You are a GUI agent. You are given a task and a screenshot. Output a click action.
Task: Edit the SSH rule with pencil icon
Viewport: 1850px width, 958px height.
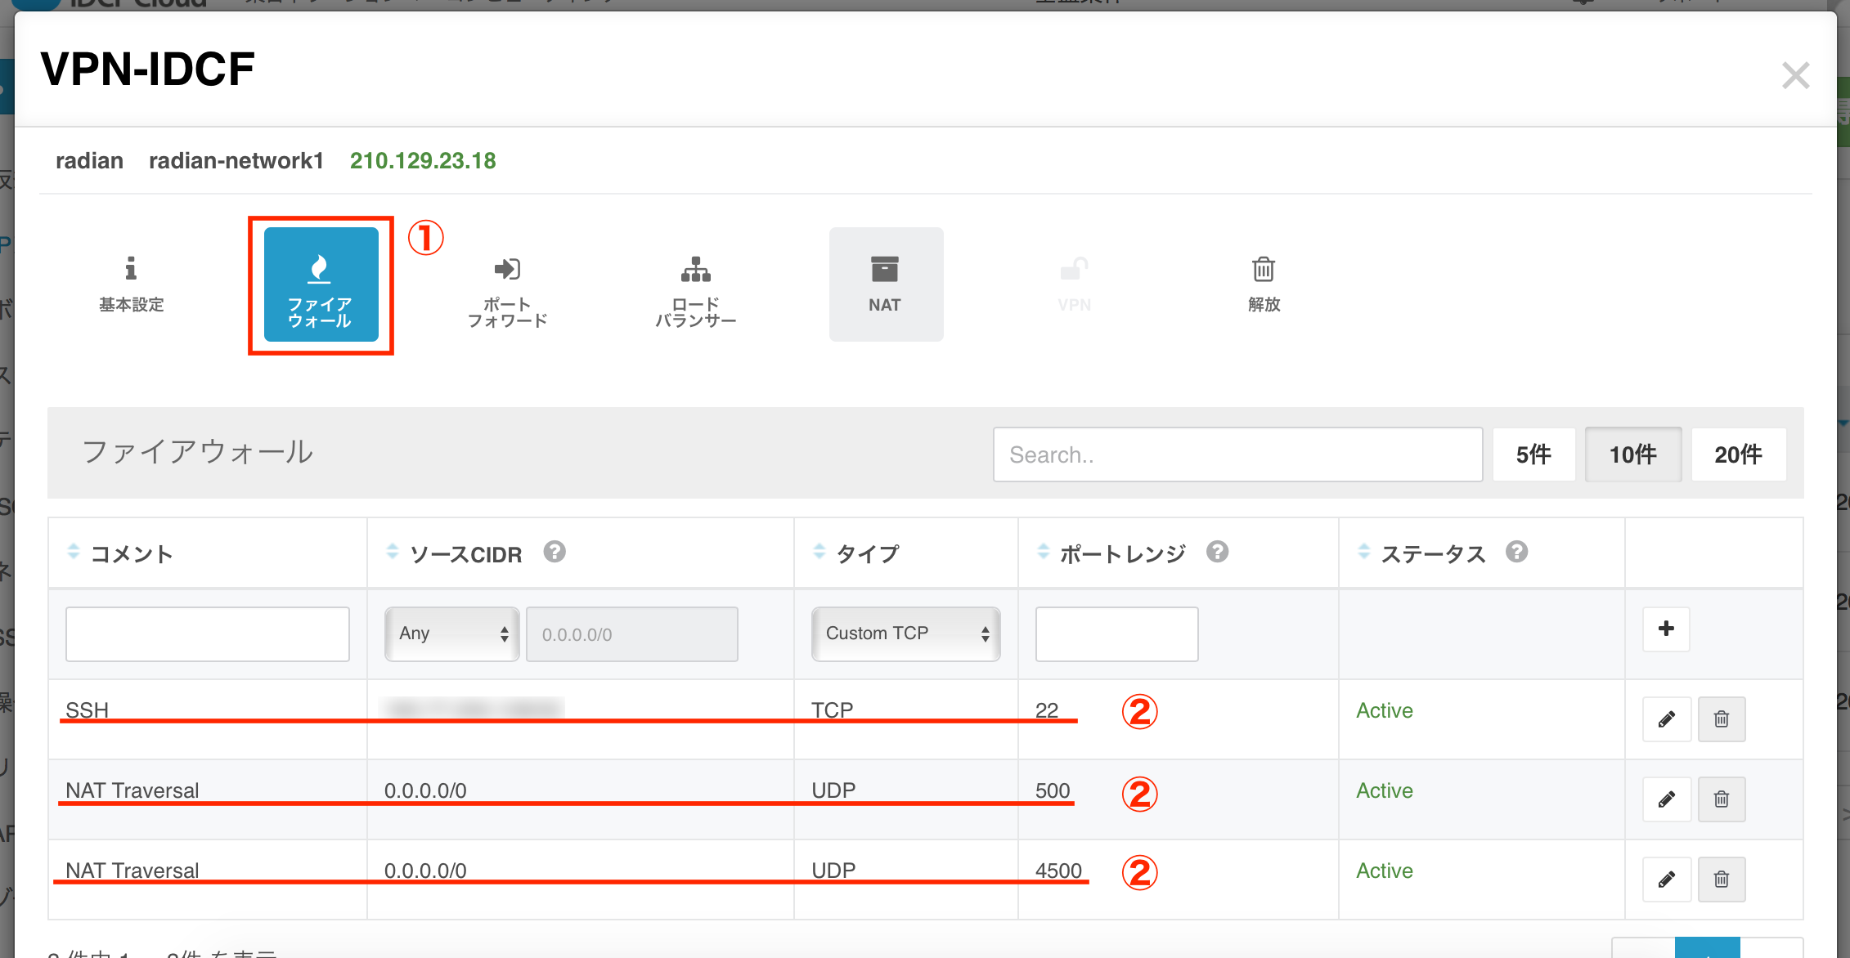[1666, 719]
